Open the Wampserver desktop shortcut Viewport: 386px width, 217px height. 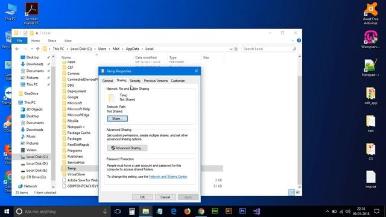pos(370,39)
